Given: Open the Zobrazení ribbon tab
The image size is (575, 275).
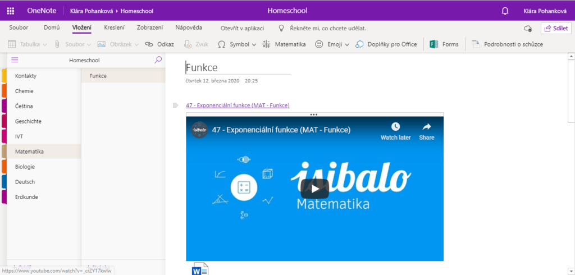Looking at the screenshot, I should (150, 27).
